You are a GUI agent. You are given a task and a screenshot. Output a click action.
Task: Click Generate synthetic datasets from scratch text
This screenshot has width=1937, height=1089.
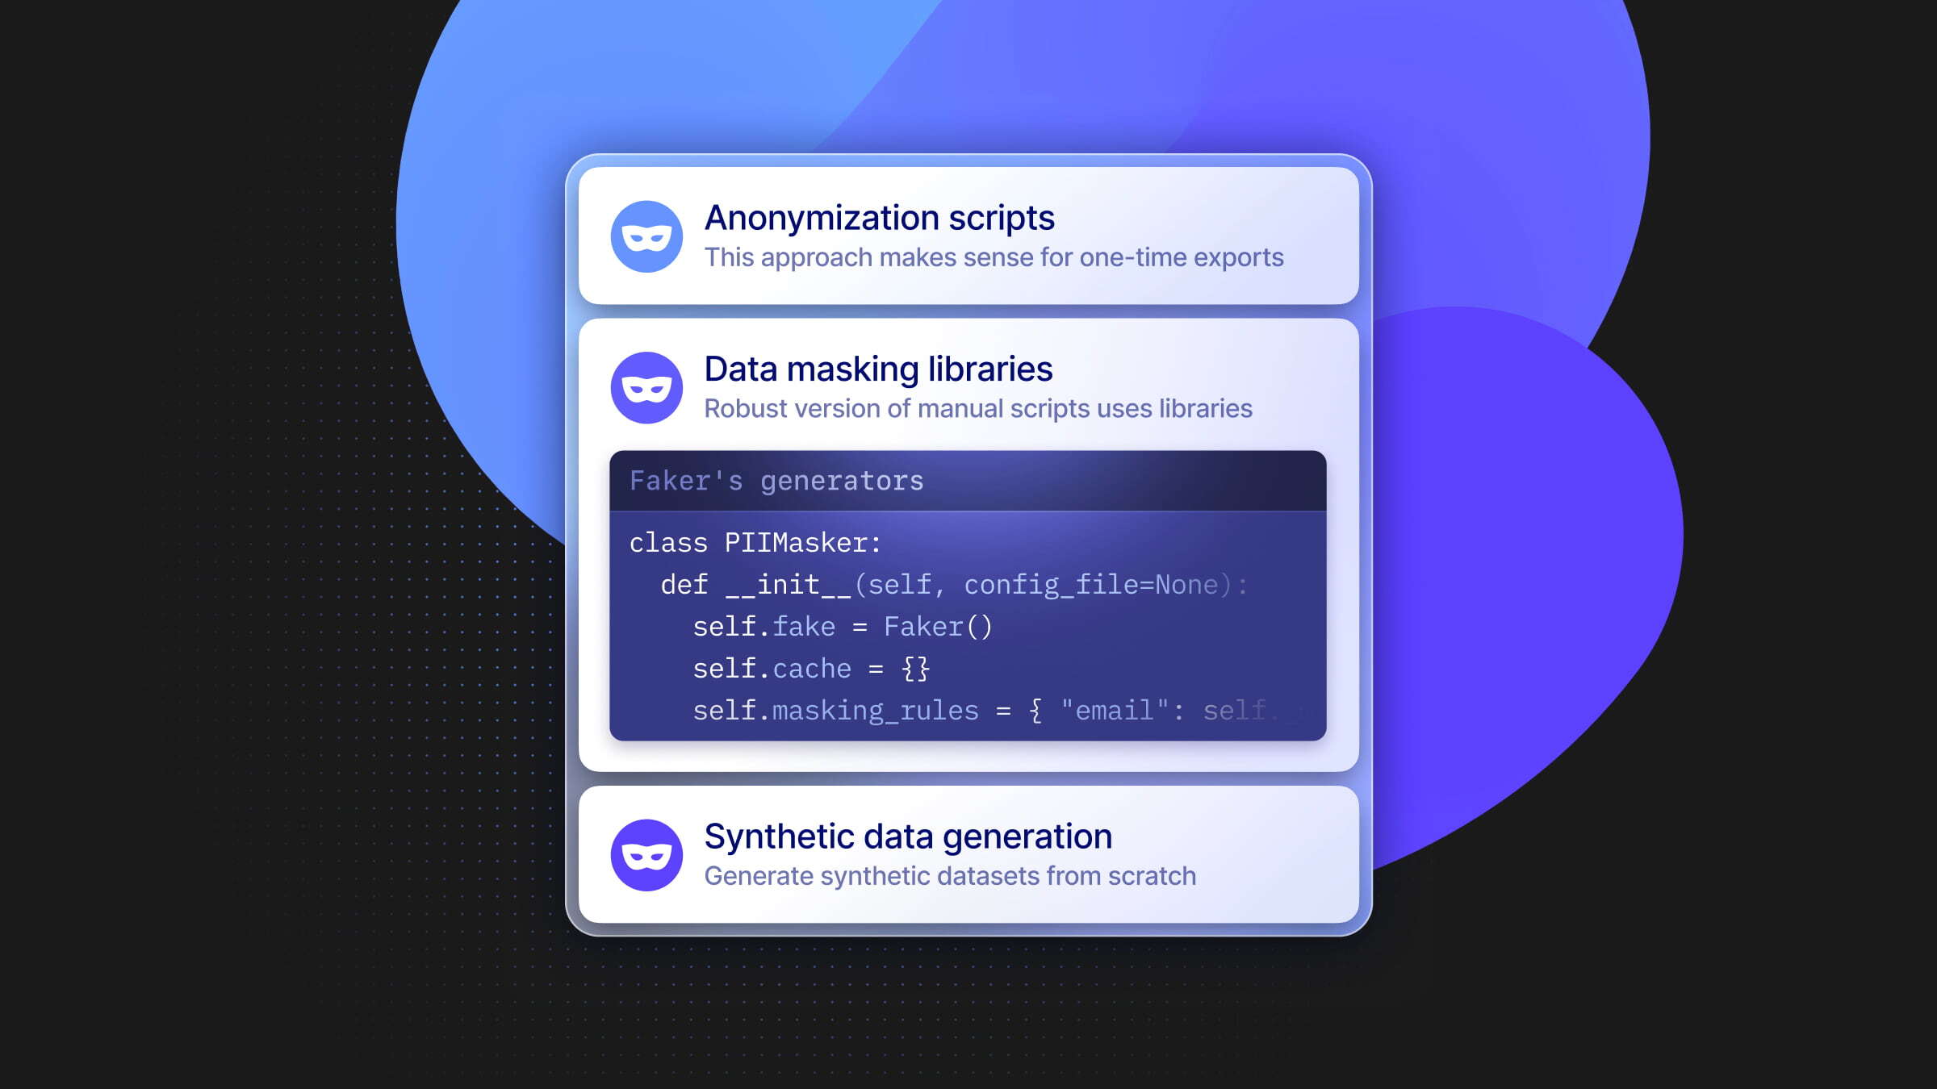[x=950, y=876]
